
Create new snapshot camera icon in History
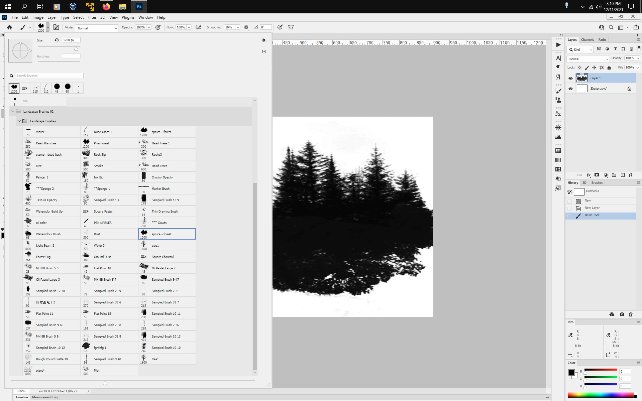622,314
